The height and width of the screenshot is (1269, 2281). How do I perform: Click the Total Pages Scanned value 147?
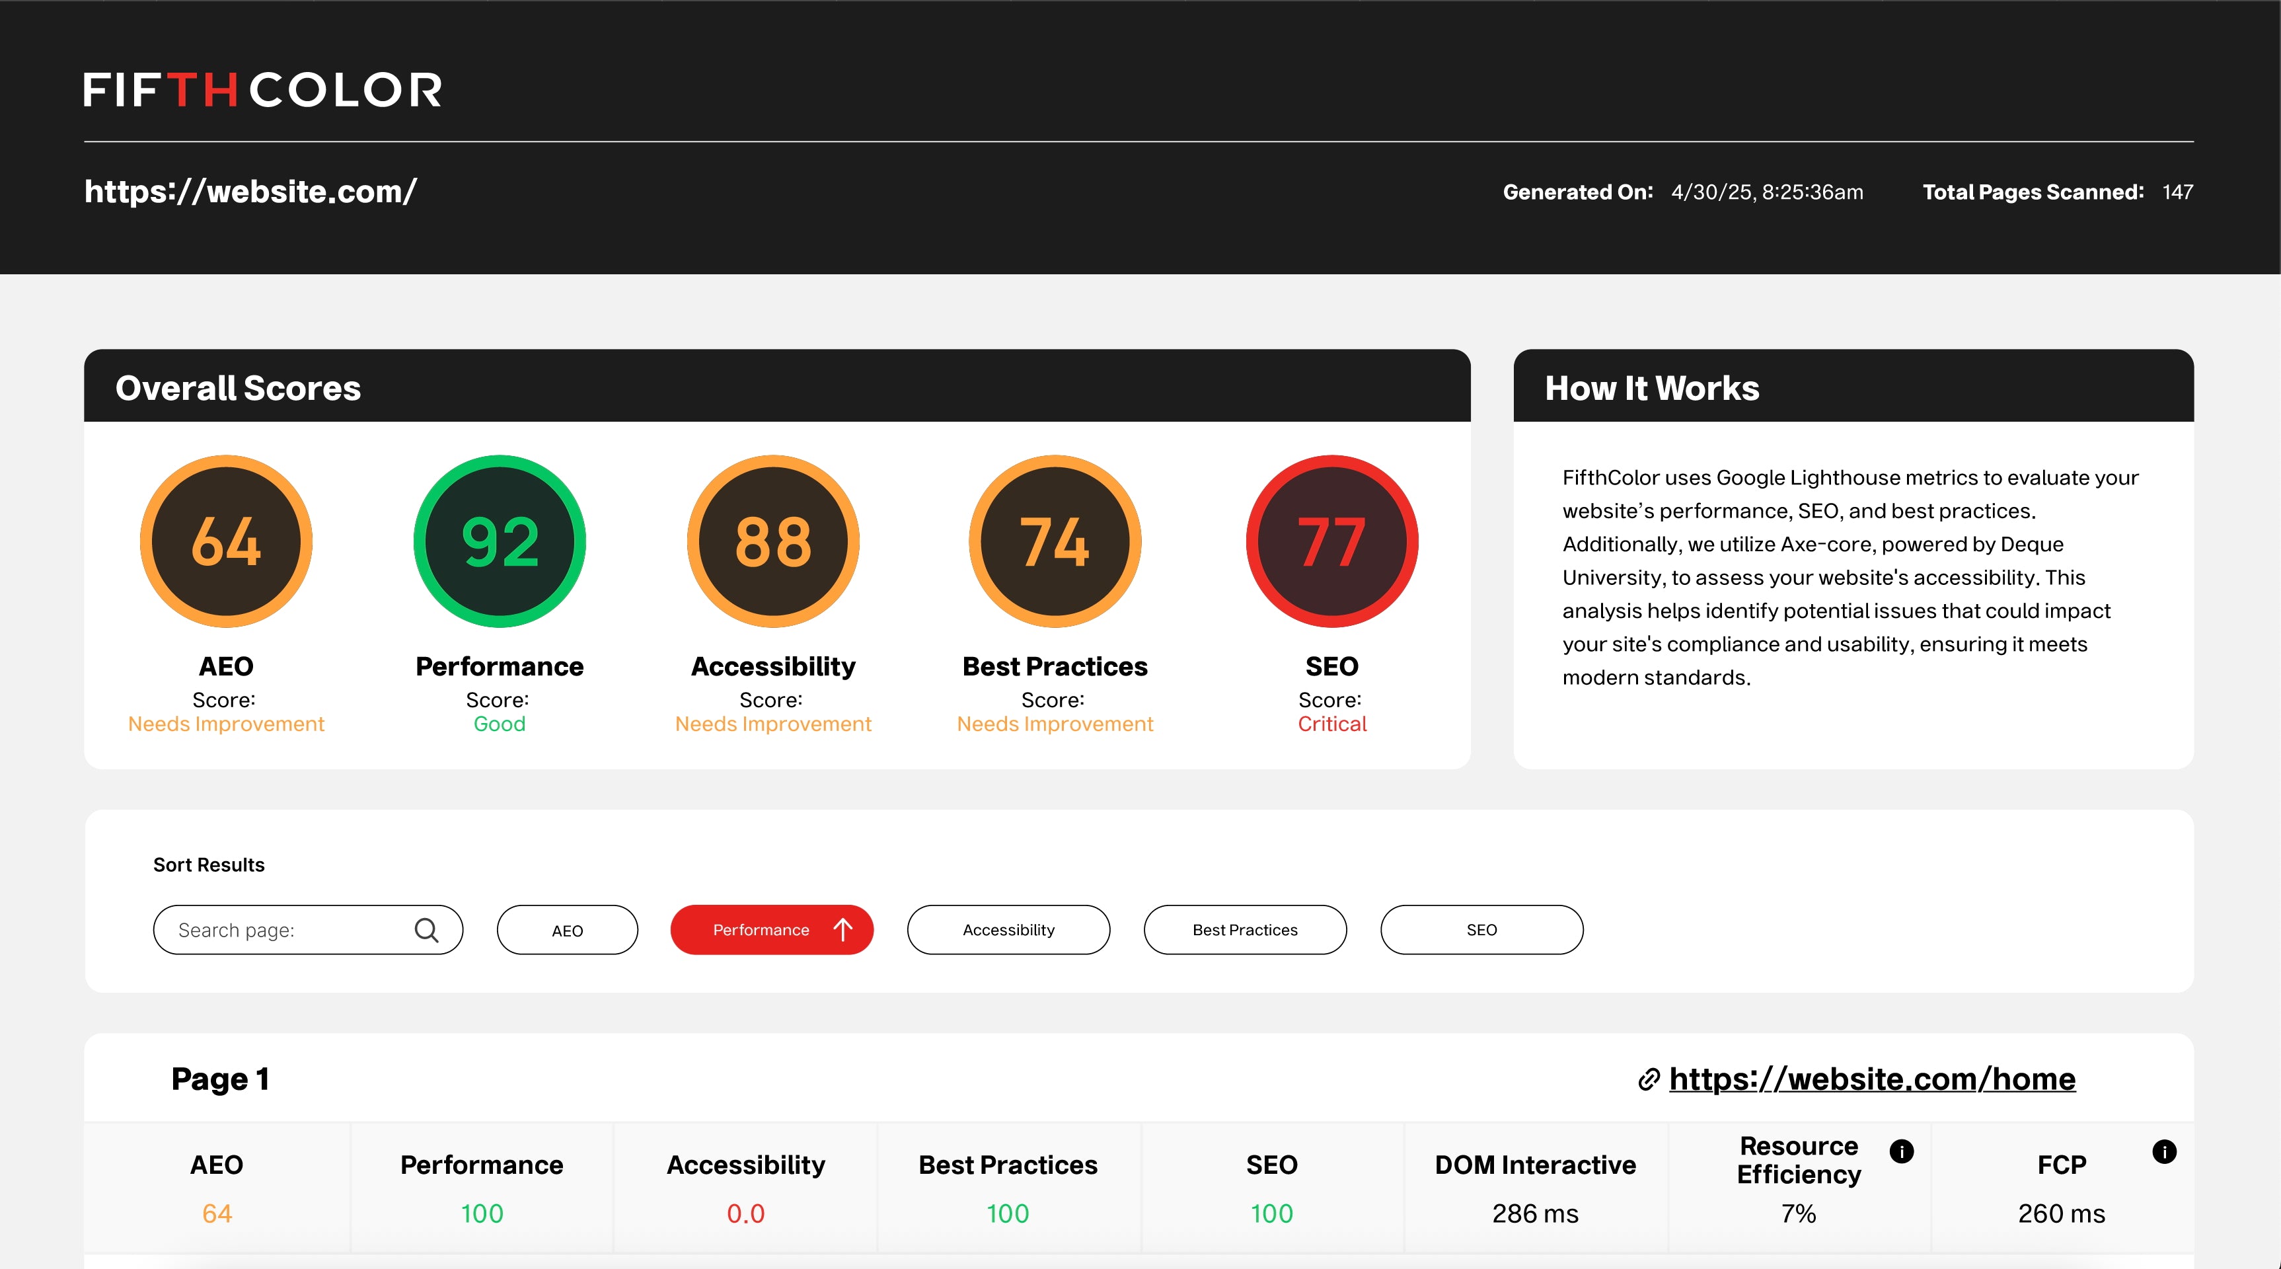pos(2177,192)
